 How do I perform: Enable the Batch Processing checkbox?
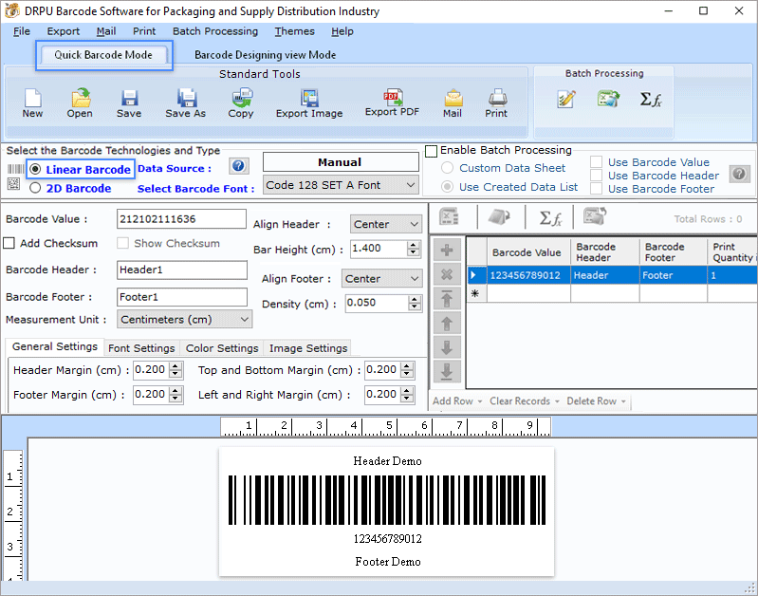pyautogui.click(x=432, y=151)
